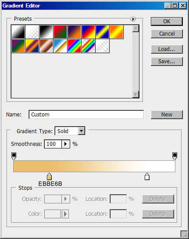Click Load... to import gradients
189x239 pixels.
(167, 49)
